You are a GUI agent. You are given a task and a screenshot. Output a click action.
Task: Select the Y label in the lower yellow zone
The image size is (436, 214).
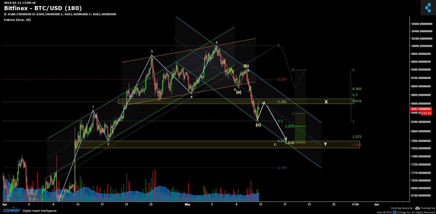coord(325,144)
